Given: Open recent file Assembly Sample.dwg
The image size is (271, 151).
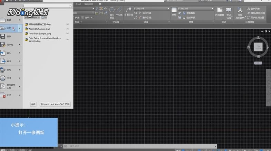Looking at the screenshot, I should click(x=39, y=29).
